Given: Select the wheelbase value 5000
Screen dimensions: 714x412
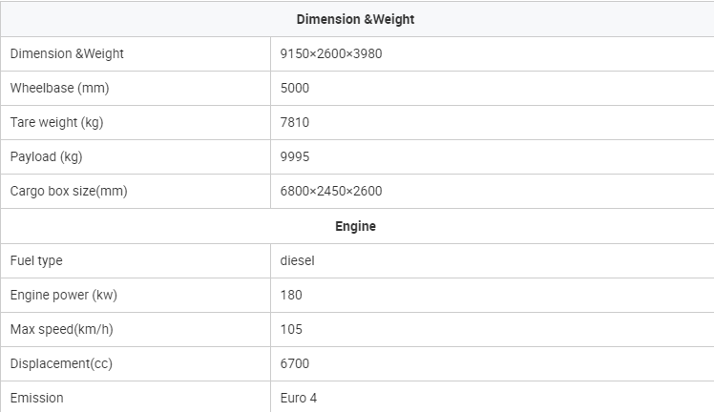Looking at the screenshot, I should pyautogui.click(x=295, y=88).
